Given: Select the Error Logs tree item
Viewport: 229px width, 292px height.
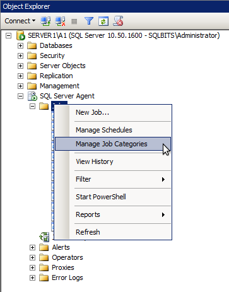Looking at the screenshot, I should (x=68, y=277).
